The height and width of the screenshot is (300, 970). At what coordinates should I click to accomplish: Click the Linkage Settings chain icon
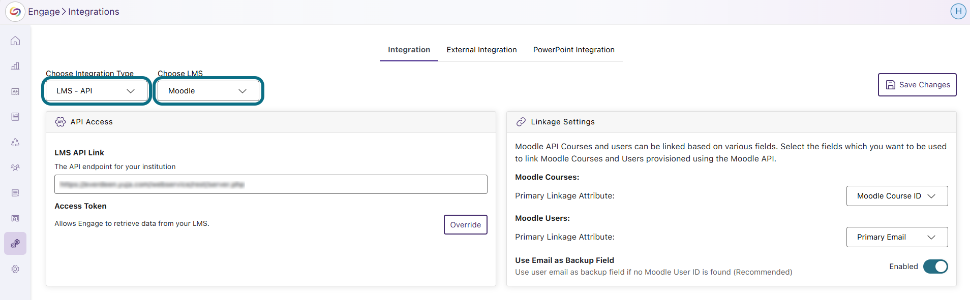pyautogui.click(x=521, y=122)
